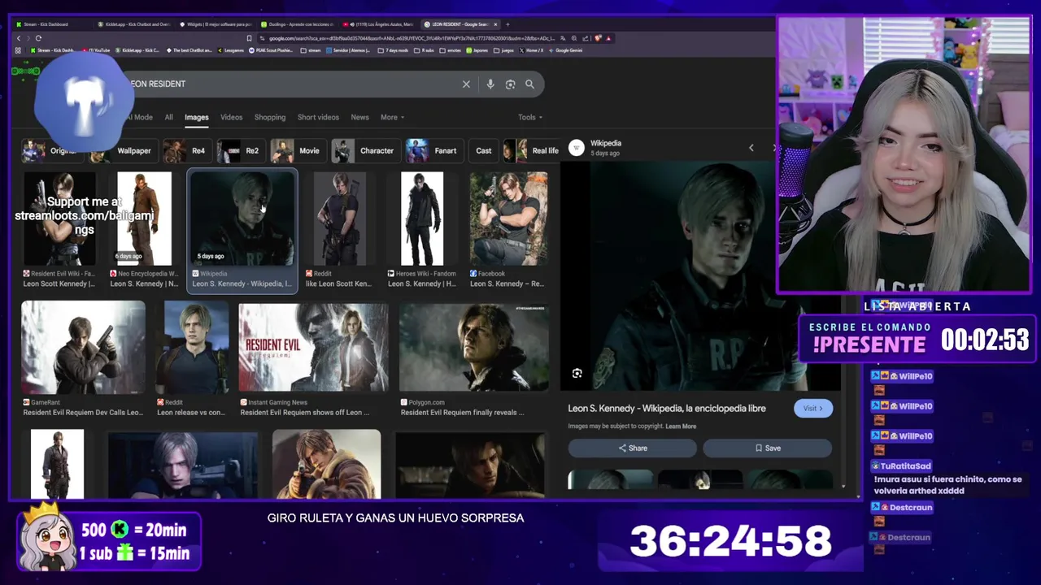This screenshot has width=1041, height=585.
Task: Click the selected Wikipedia Leon thumbnail
Action: click(x=242, y=218)
